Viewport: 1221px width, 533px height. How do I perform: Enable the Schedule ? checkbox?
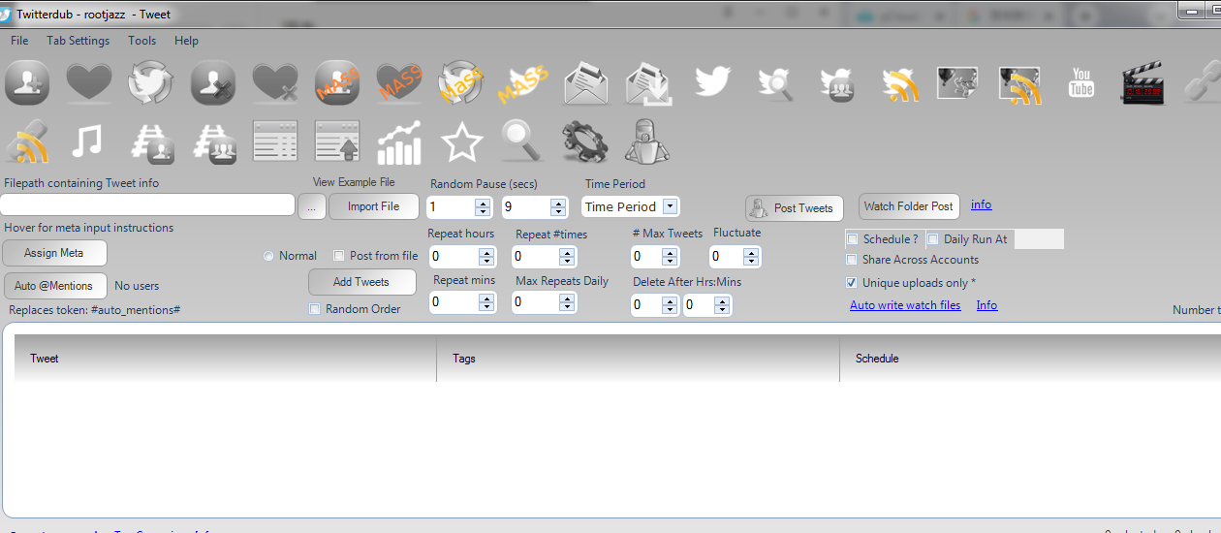(853, 239)
